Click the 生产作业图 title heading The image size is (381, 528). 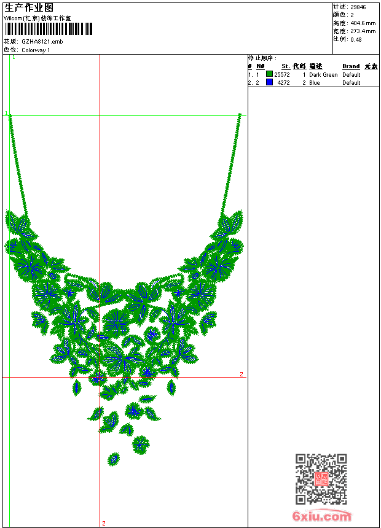(x=29, y=7)
